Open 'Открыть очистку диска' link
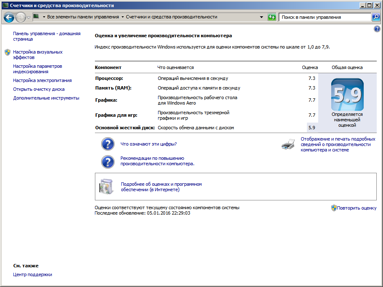Image resolution: width=383 pixels, height=287 pixels. tap(39, 89)
